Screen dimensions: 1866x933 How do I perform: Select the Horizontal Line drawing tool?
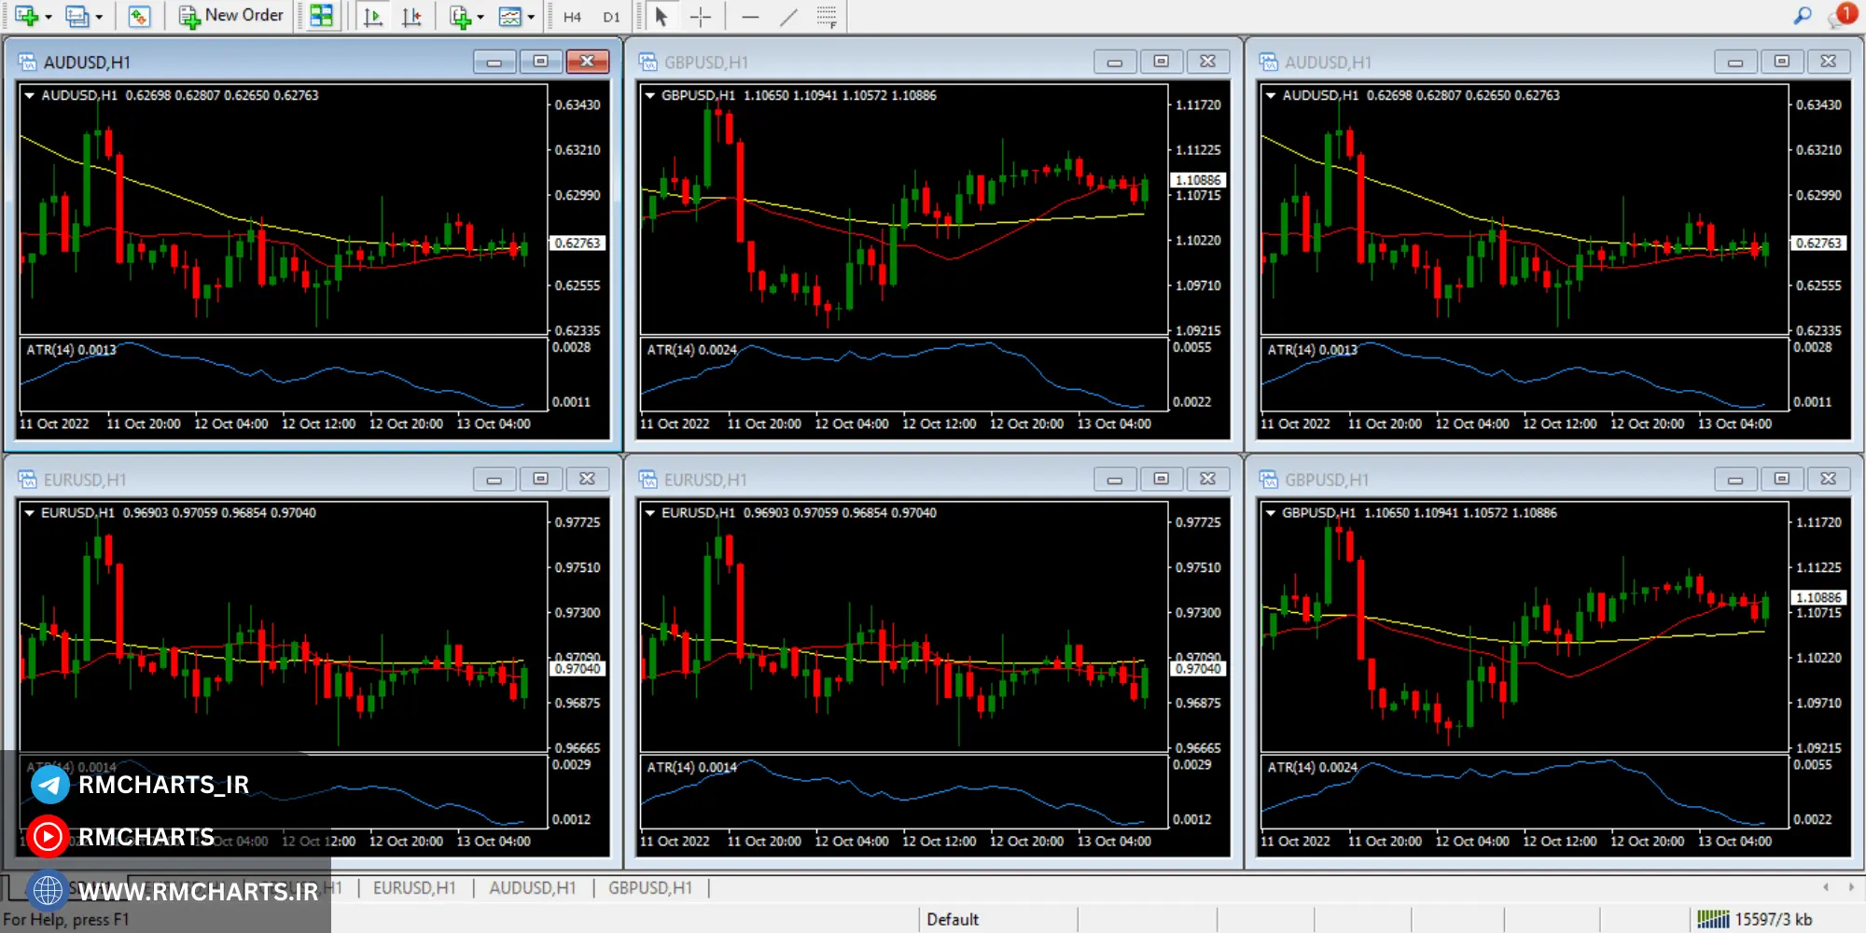point(750,16)
